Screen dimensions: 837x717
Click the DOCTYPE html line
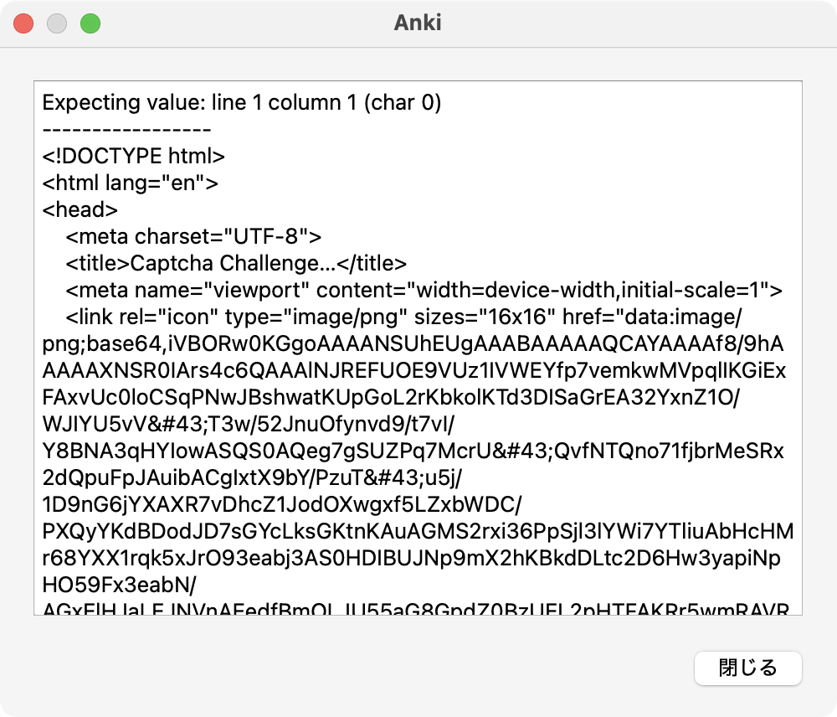[x=134, y=157]
